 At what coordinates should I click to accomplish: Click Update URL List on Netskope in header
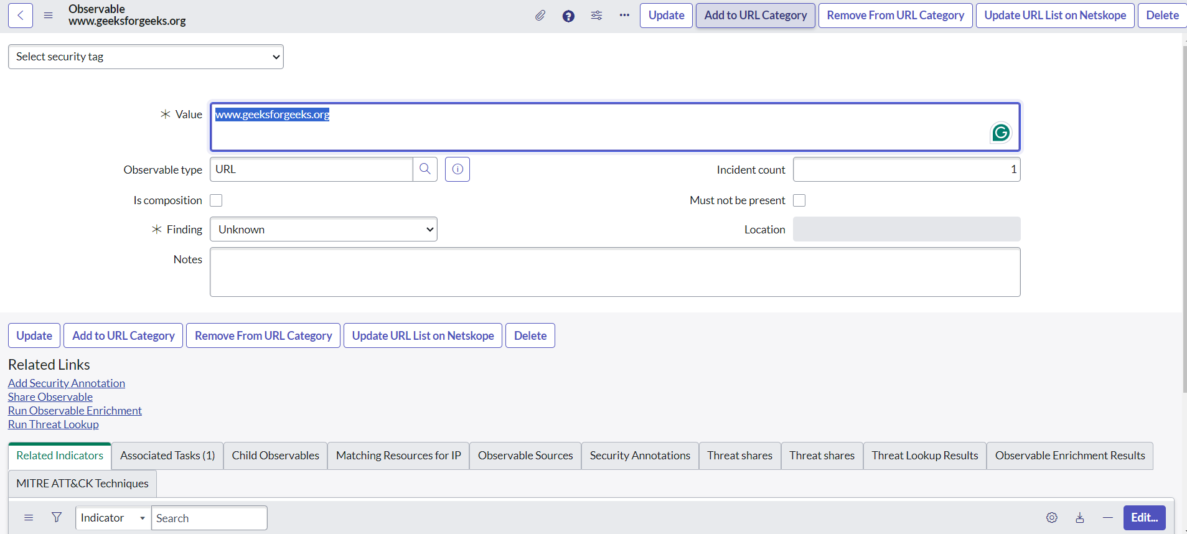[x=1055, y=16]
